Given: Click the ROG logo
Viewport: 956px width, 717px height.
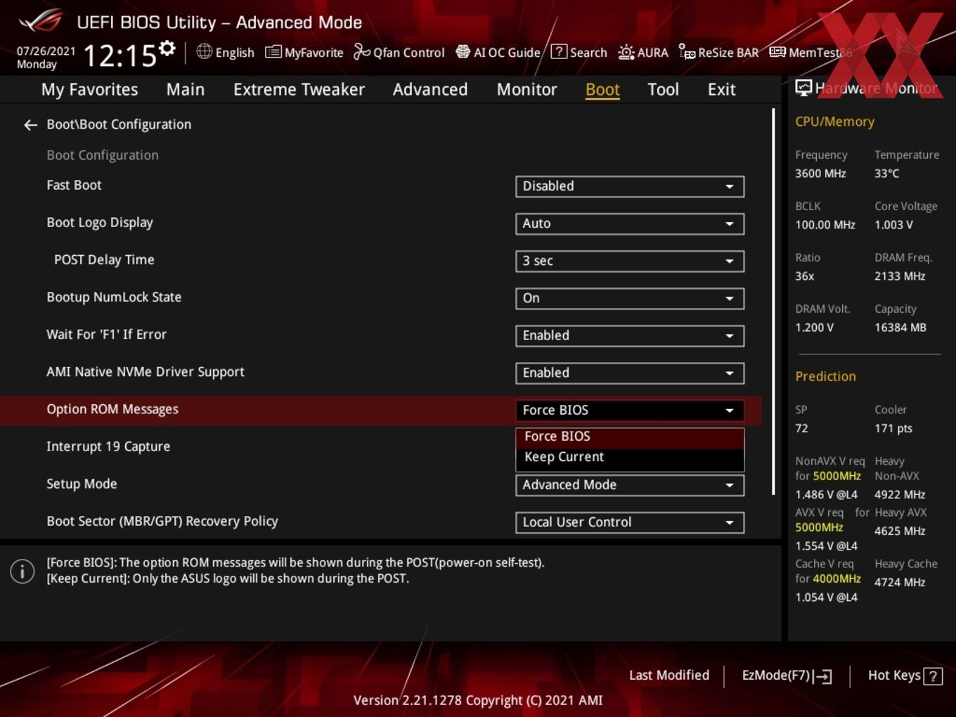Looking at the screenshot, I should click(x=41, y=20).
